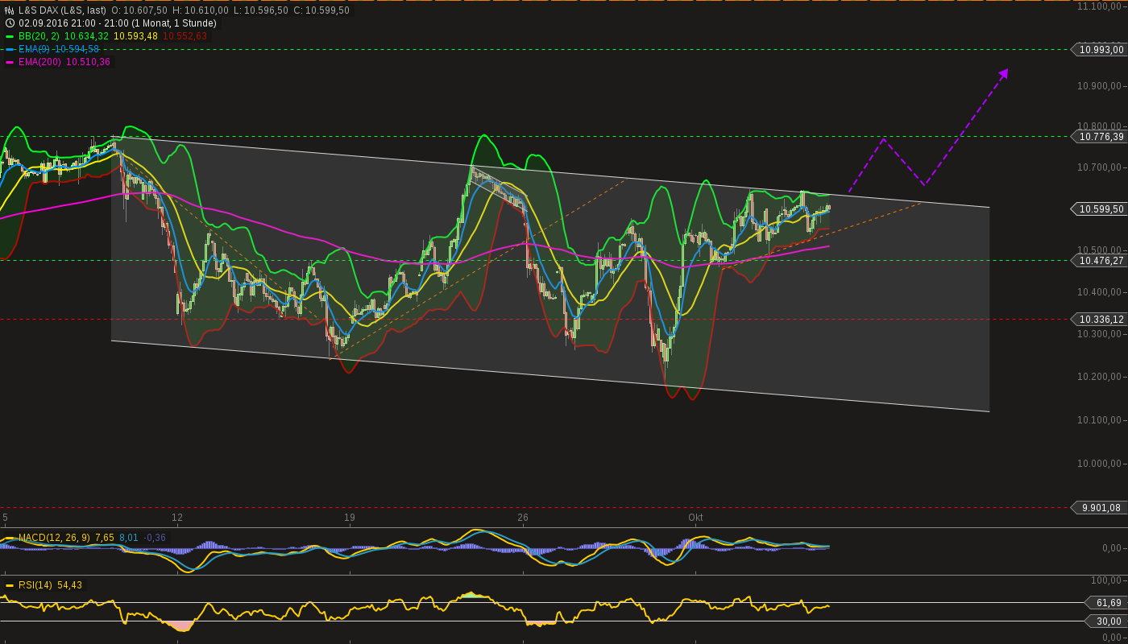Click the middle Bollinger value 10.593,48
Image resolution: width=1128 pixels, height=644 pixels.
point(136,36)
